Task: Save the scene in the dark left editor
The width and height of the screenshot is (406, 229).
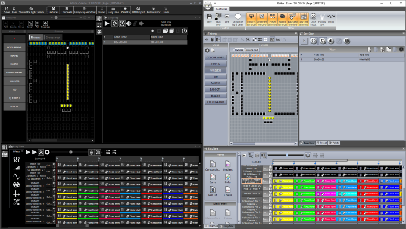Action: tap(7, 10)
